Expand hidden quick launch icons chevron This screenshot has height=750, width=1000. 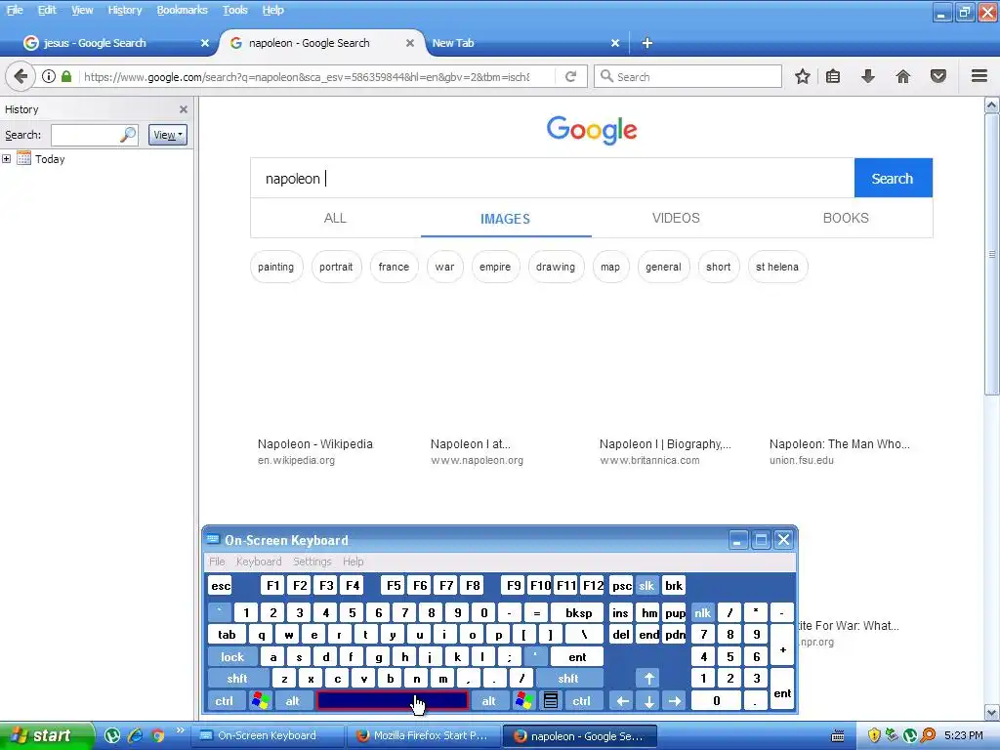tap(180, 730)
